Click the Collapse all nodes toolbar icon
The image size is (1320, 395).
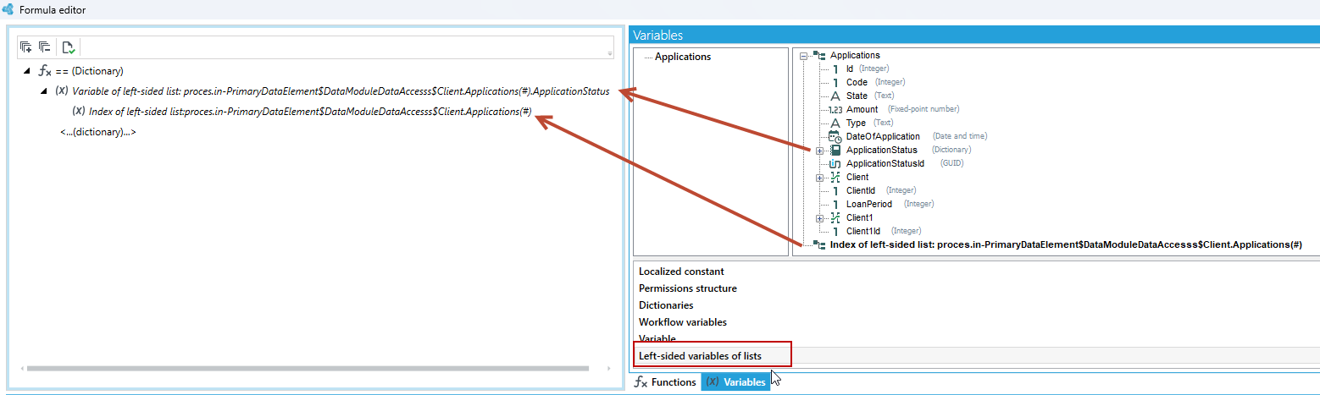(45, 47)
